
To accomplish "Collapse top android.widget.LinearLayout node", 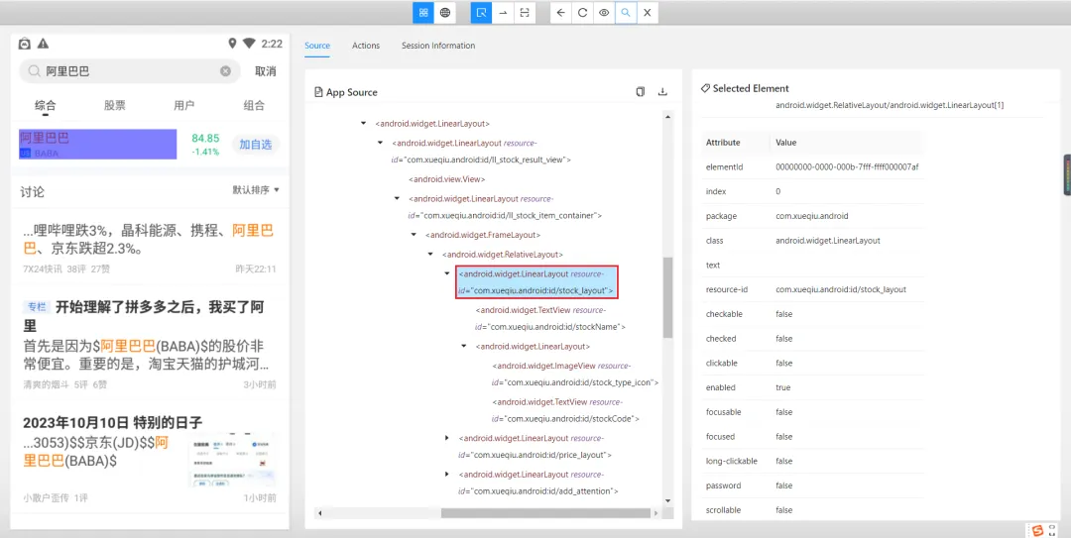I will click(x=363, y=124).
